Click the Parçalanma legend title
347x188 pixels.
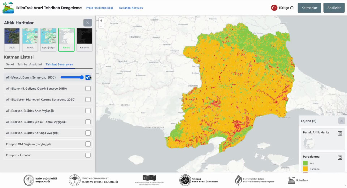tap(311, 156)
